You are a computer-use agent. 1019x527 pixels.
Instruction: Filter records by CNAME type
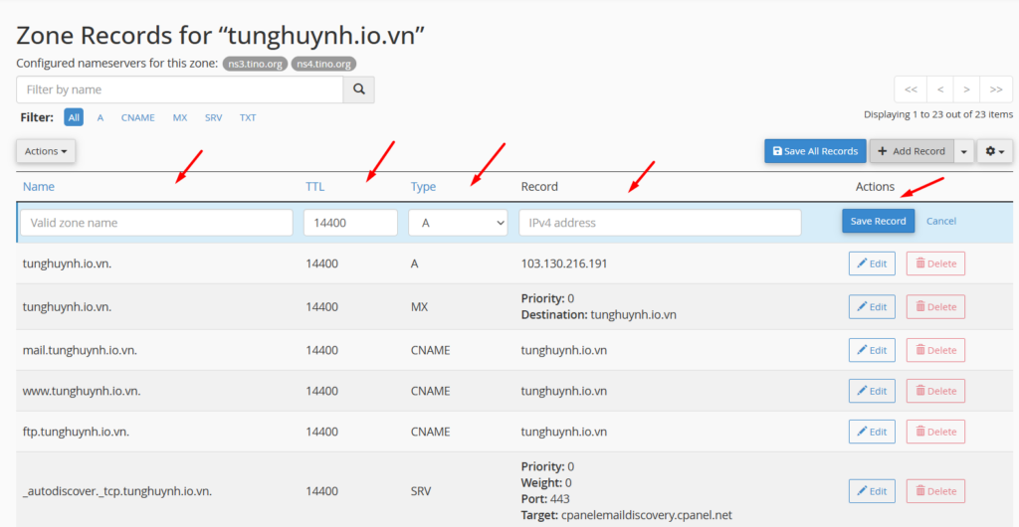point(137,117)
